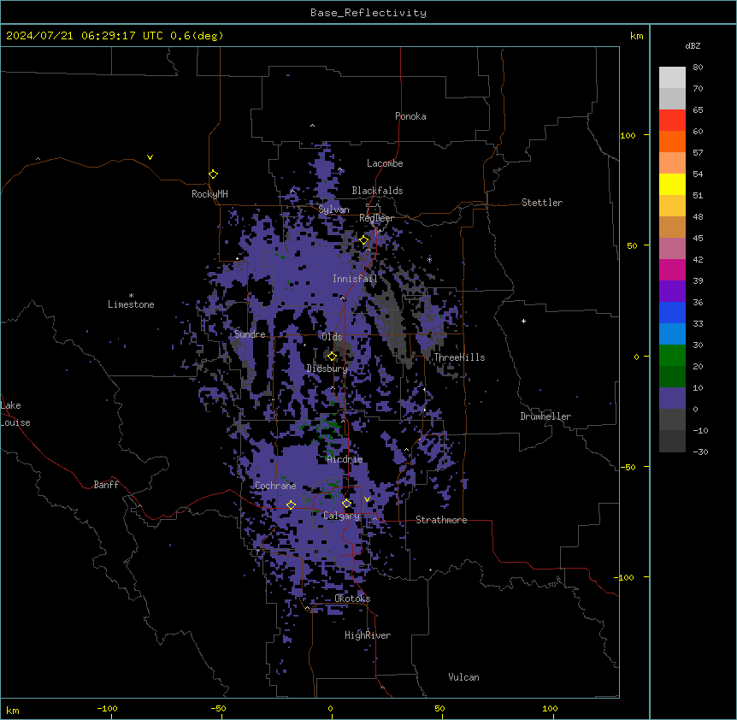Click the Sylvan label
737x720 pixels.
pyautogui.click(x=333, y=210)
